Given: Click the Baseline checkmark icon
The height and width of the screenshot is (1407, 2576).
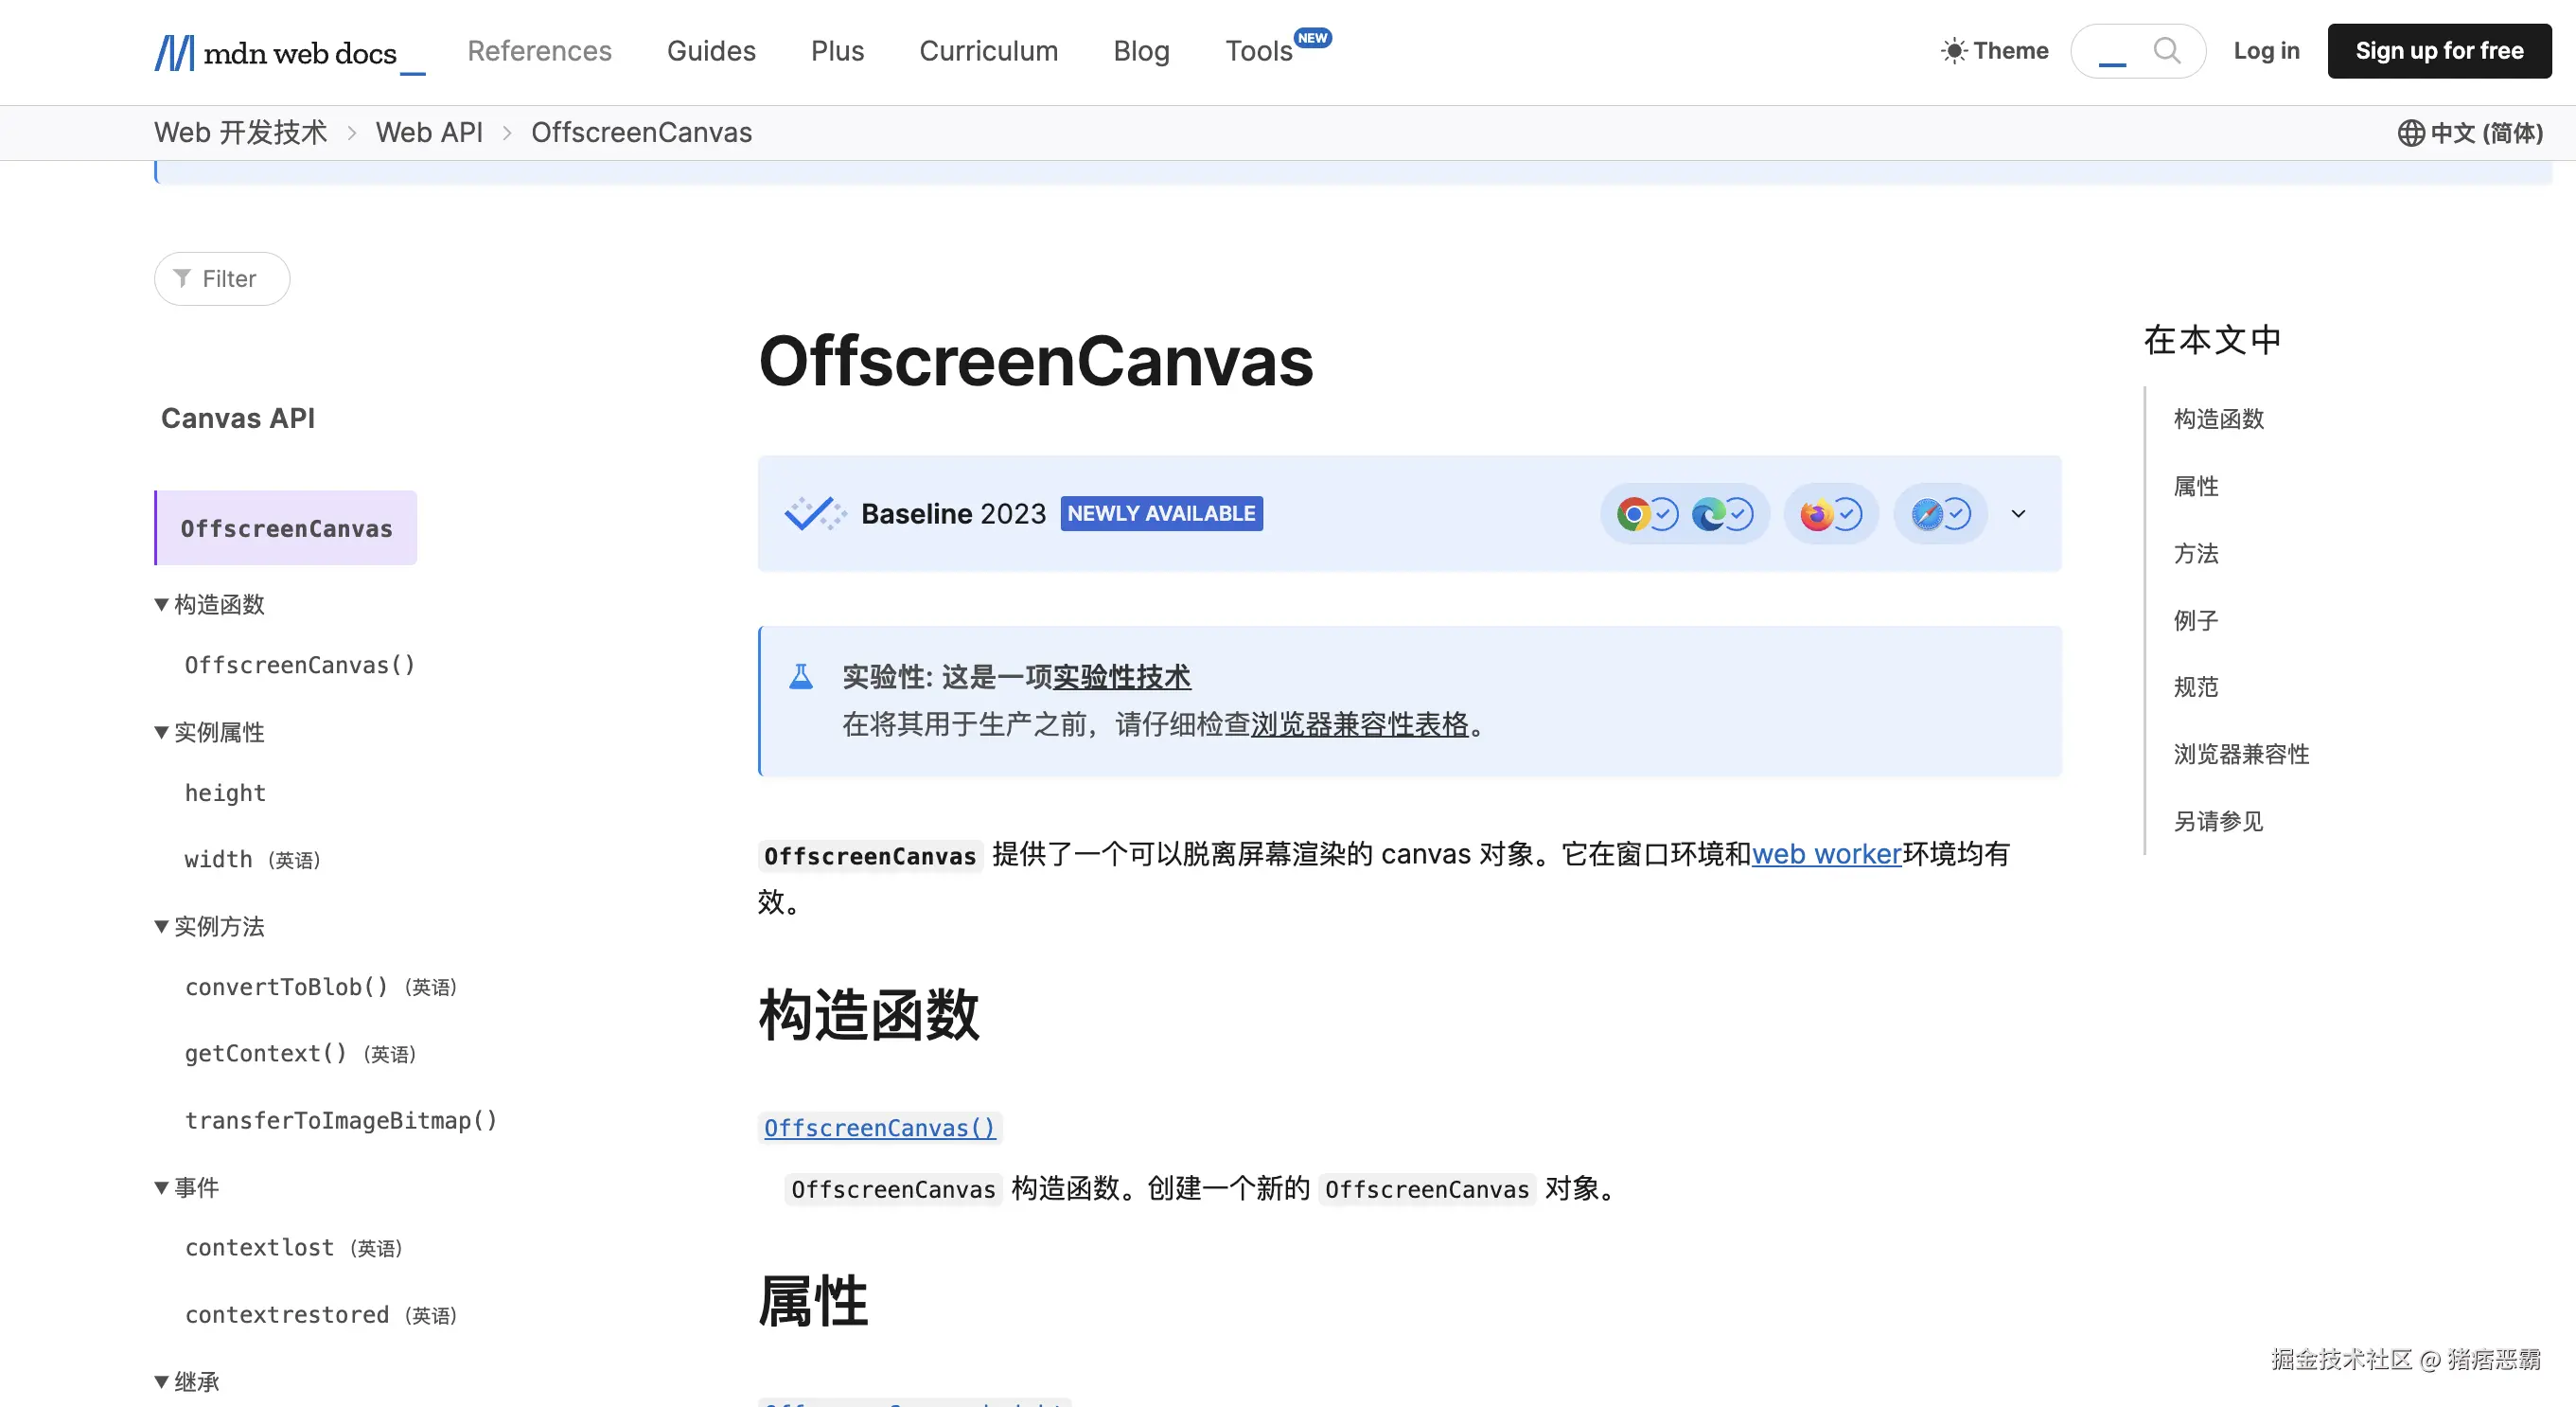Looking at the screenshot, I should tap(814, 513).
